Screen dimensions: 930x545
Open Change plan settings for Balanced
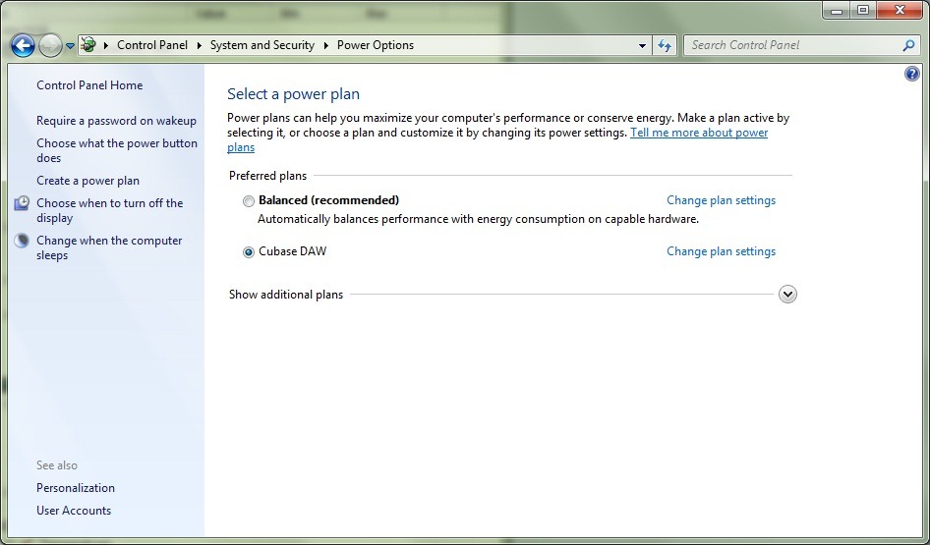(721, 200)
